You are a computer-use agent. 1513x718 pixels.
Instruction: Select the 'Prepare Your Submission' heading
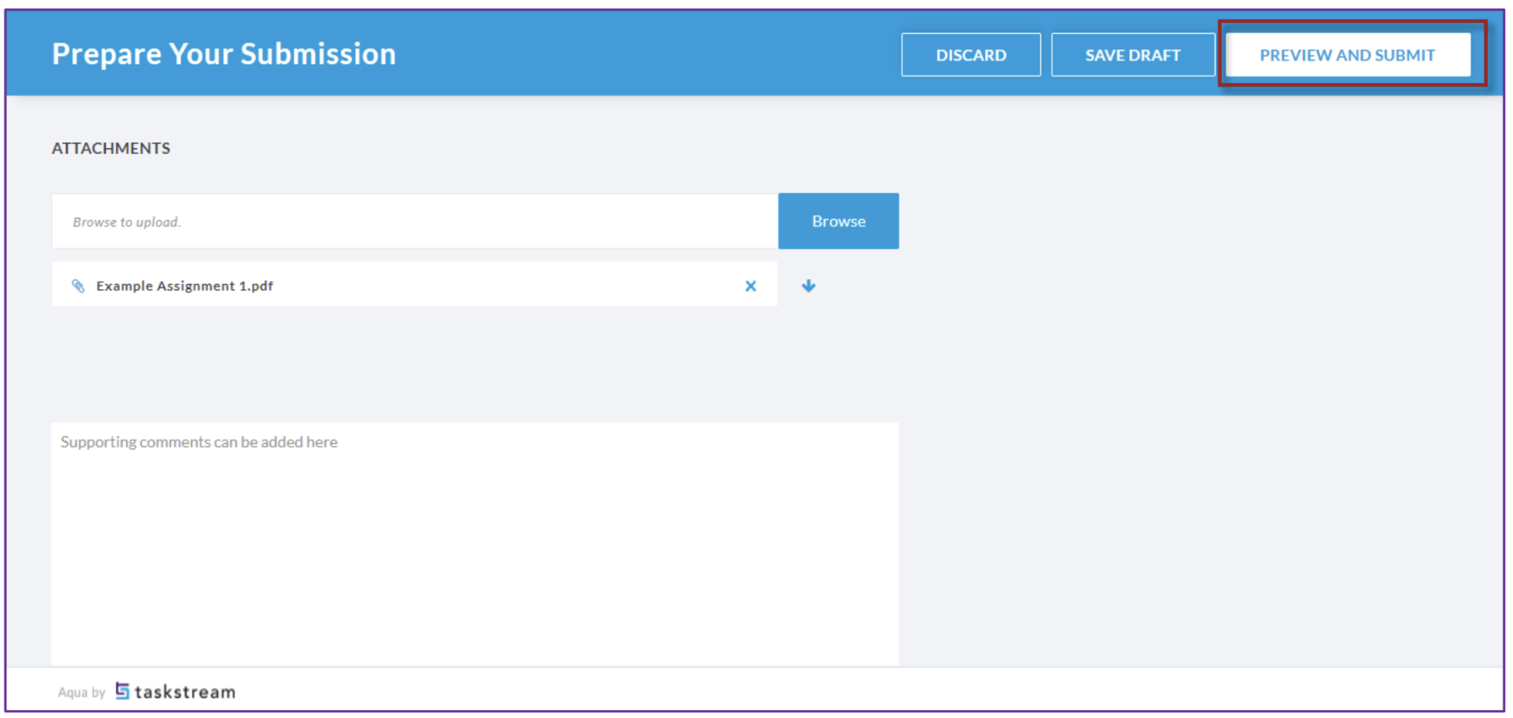tap(224, 54)
